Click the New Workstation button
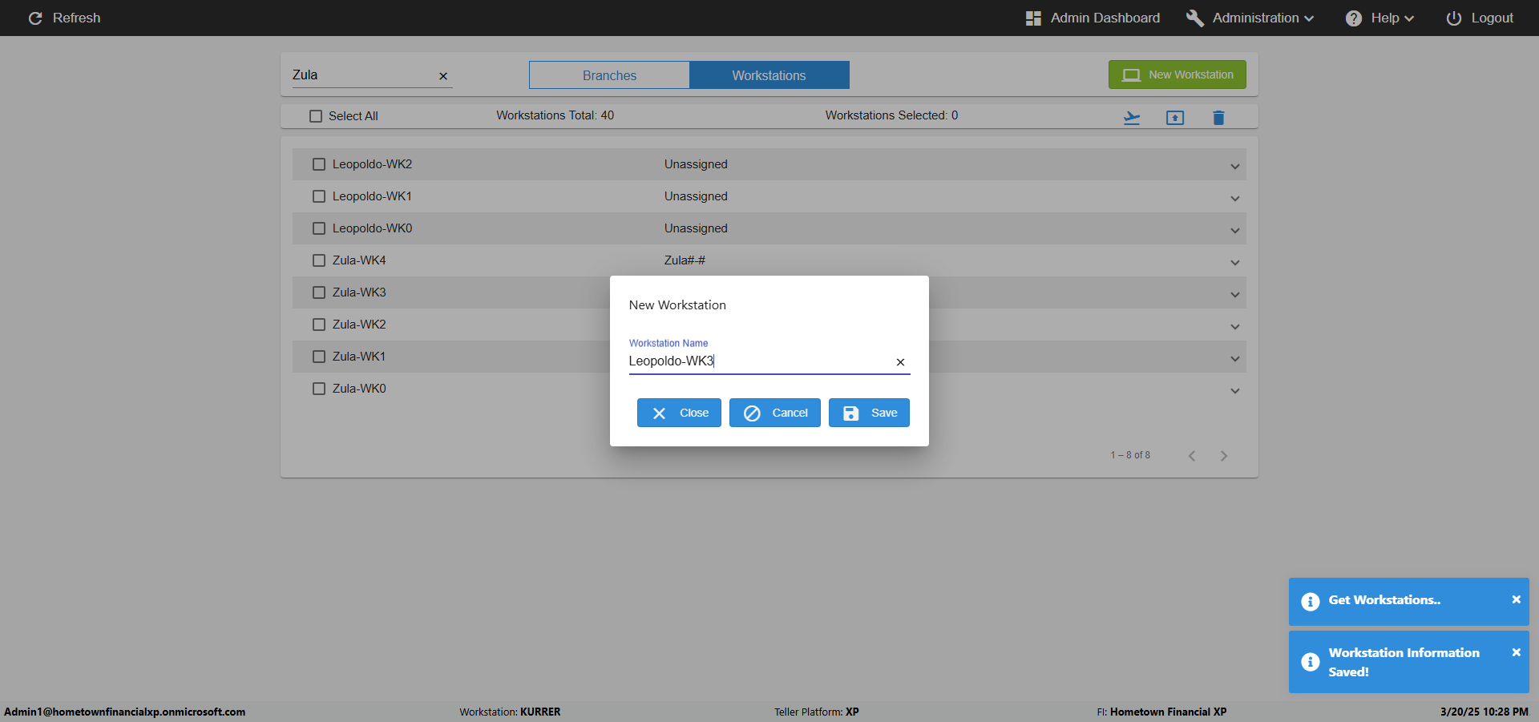Screen dimensions: 1539x722 (x=1177, y=75)
